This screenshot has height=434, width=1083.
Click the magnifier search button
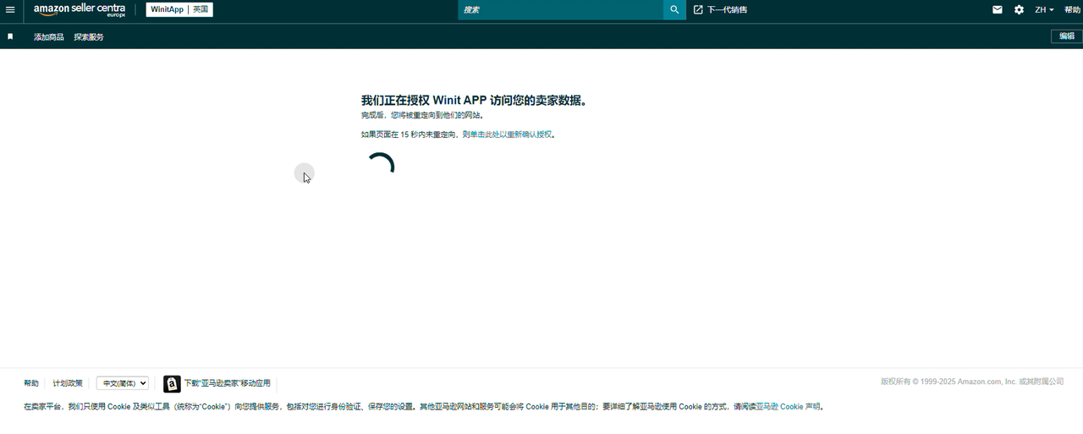tap(674, 10)
